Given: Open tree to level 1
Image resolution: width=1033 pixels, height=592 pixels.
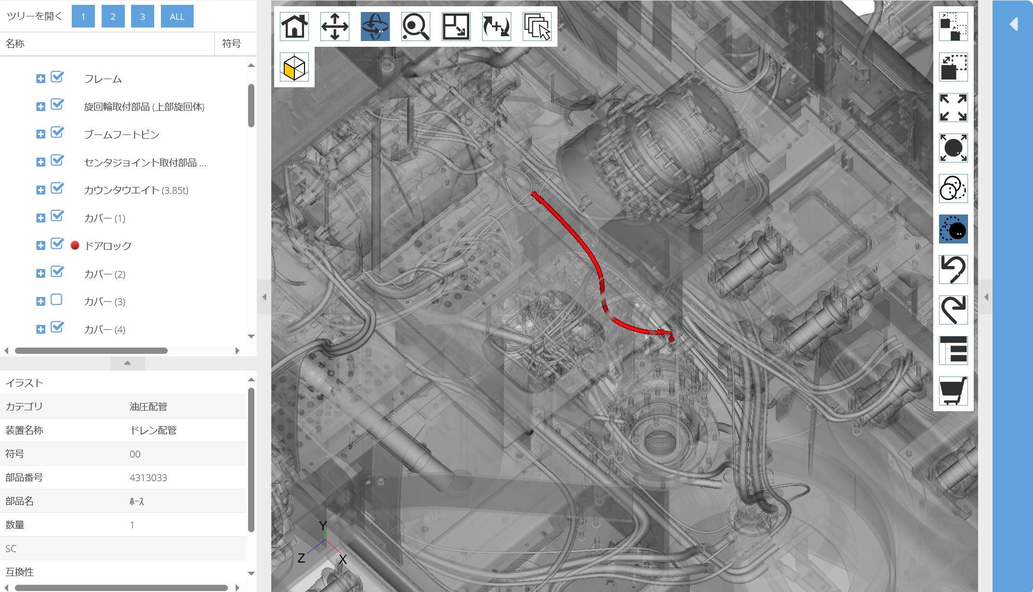Looking at the screenshot, I should (x=83, y=16).
